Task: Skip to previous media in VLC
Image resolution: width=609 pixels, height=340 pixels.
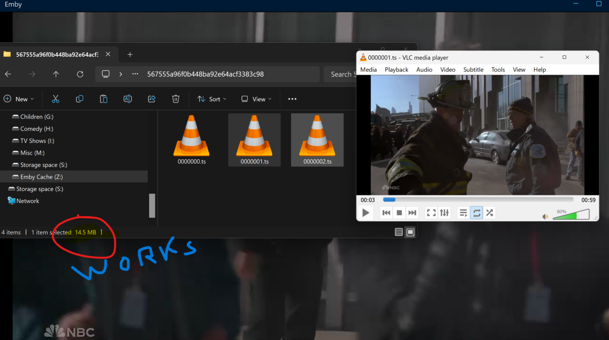Action: coord(386,213)
